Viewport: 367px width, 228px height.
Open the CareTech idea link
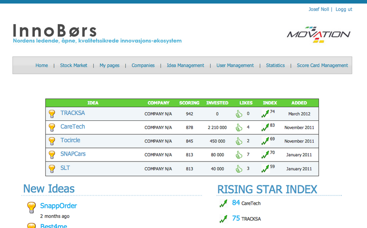[x=72, y=127]
